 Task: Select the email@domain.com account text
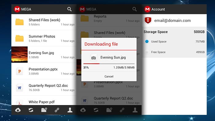173,21
